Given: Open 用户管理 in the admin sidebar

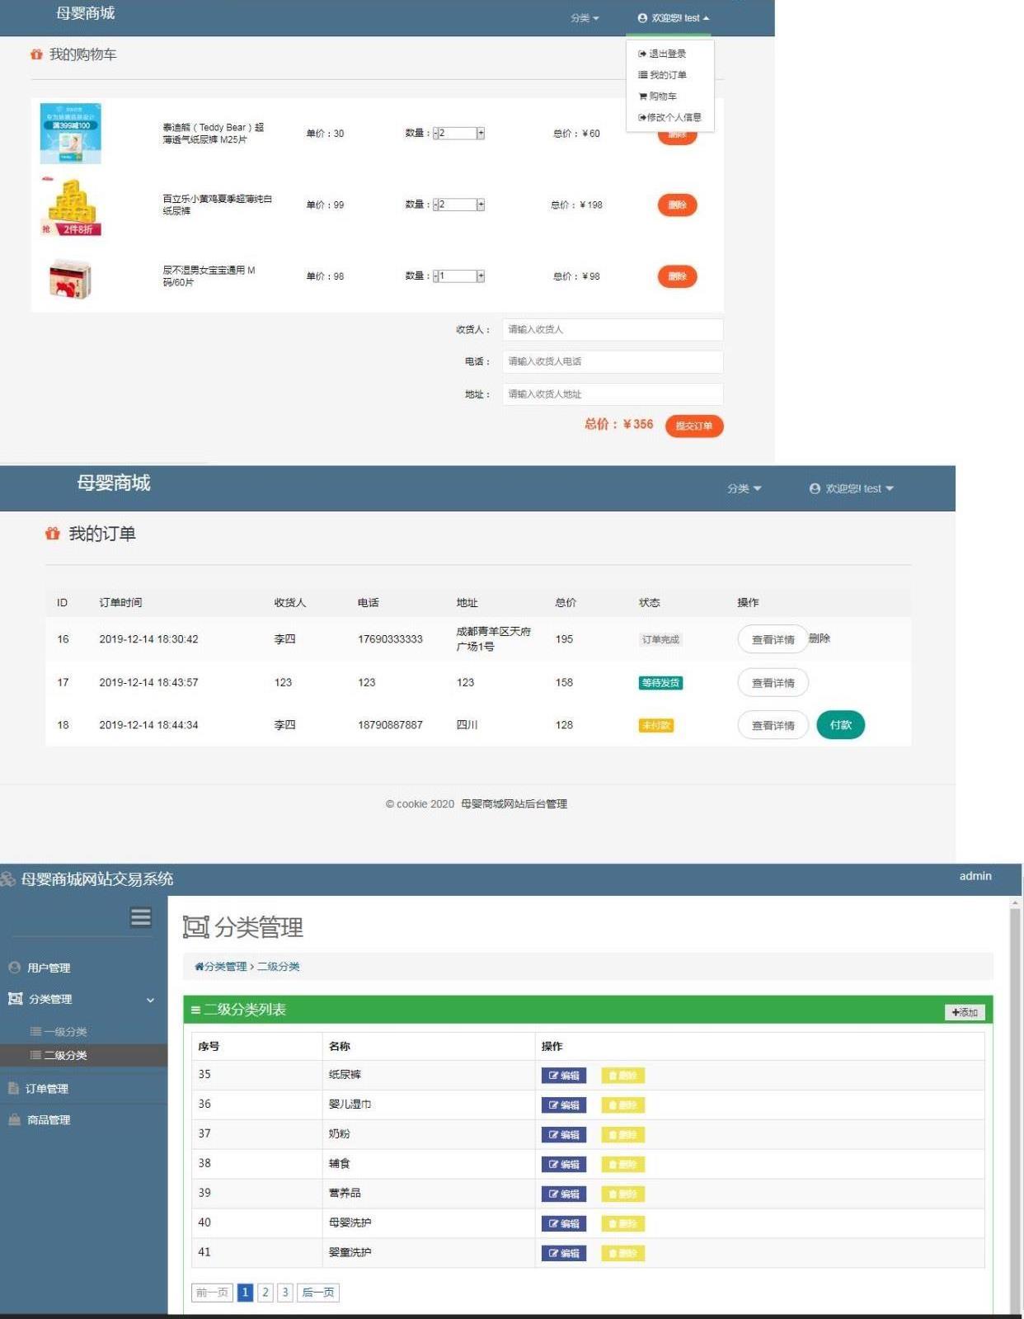Looking at the screenshot, I should coord(49,968).
